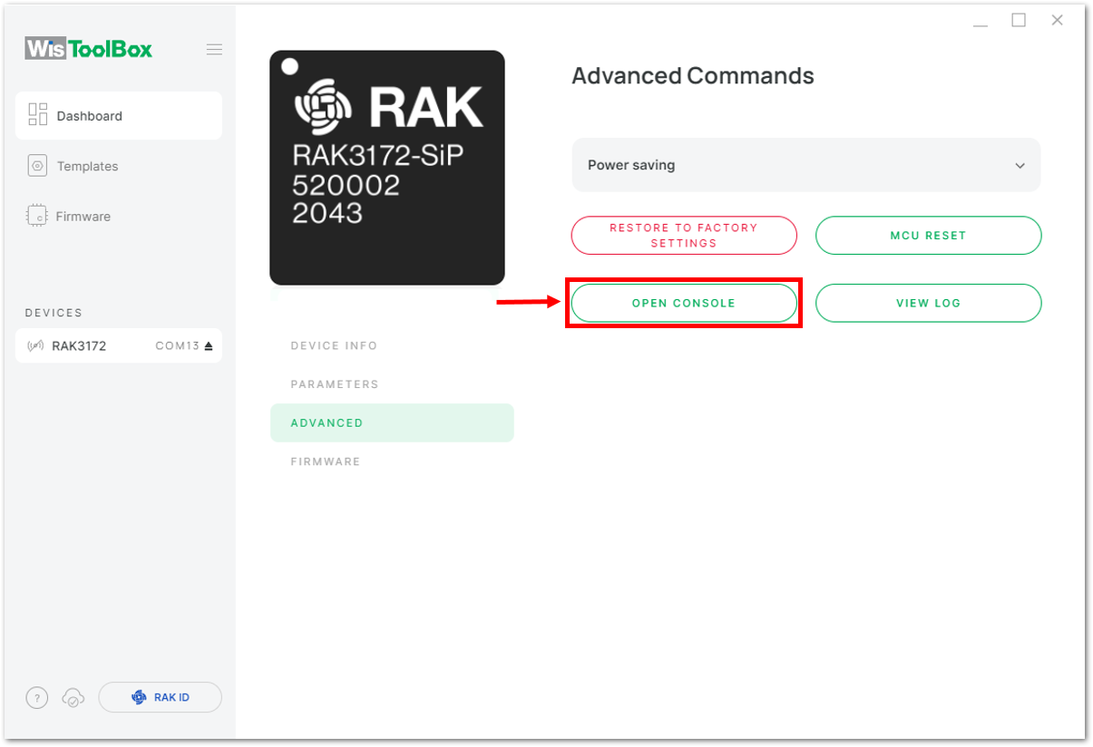Select the RAK3172 device on COM13

(119, 345)
